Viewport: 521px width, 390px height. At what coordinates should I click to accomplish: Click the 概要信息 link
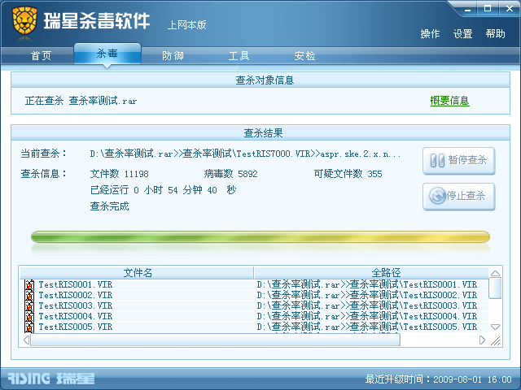tap(449, 101)
